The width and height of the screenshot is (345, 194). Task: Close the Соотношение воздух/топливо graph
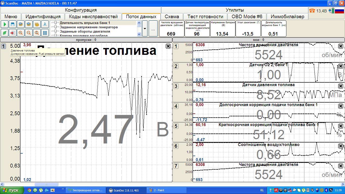tap(341, 146)
